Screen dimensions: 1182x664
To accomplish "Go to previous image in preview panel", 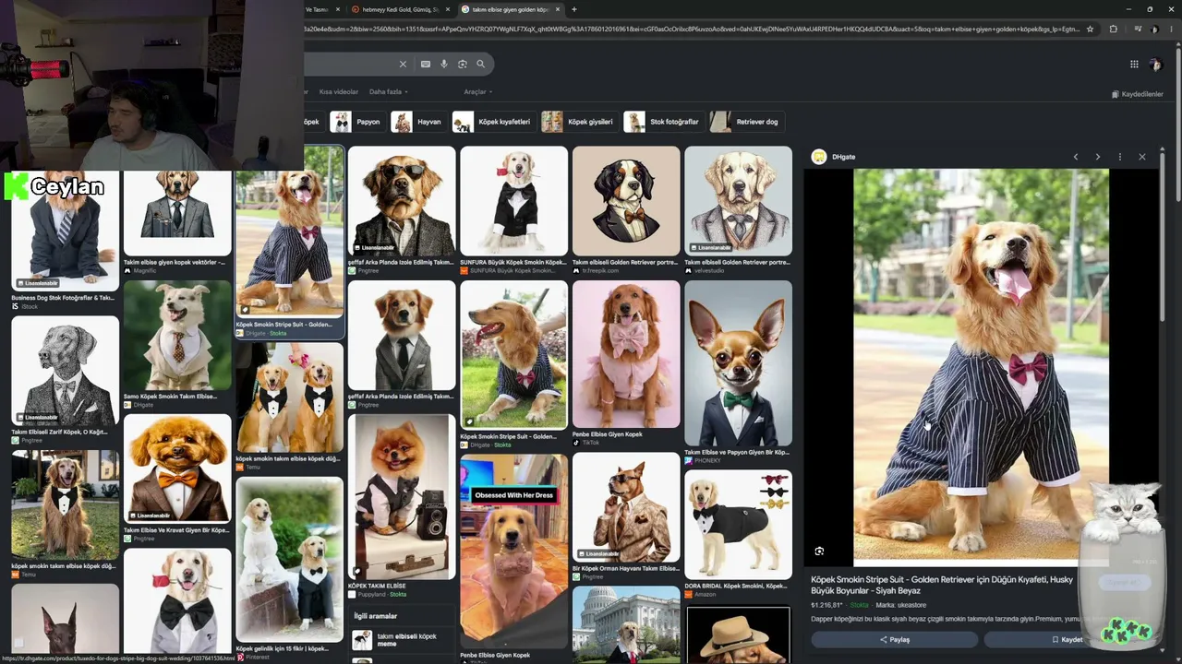I will coord(1076,157).
